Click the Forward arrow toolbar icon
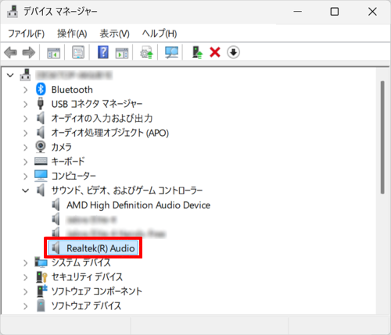391x335 pixels. coord(29,52)
